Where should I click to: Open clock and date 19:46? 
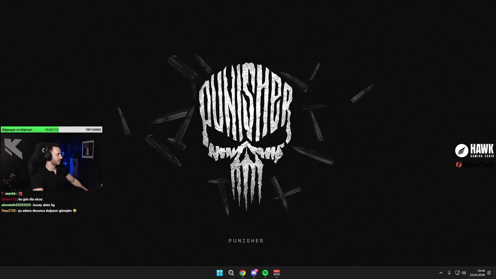pos(477,273)
